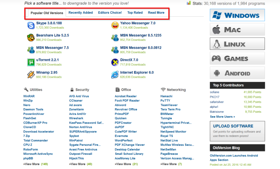Open the 7 Zip link

click(27, 136)
